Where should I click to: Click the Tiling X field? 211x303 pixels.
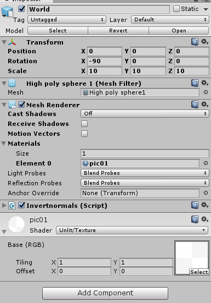[x=84, y=262]
